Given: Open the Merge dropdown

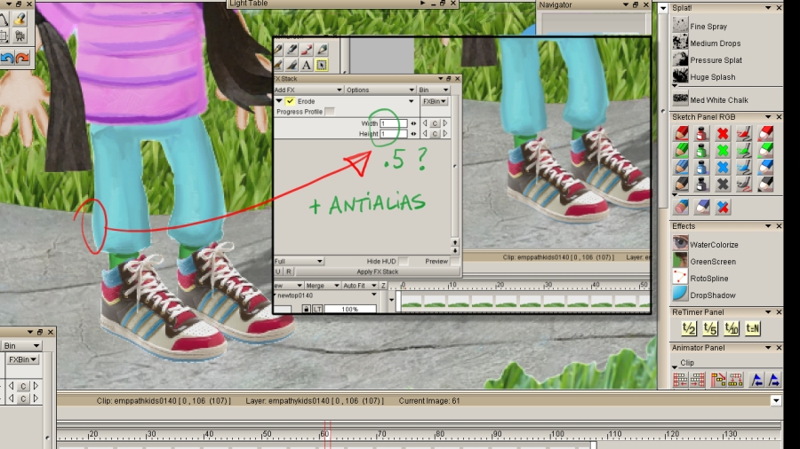Looking at the screenshot, I should pyautogui.click(x=322, y=286).
